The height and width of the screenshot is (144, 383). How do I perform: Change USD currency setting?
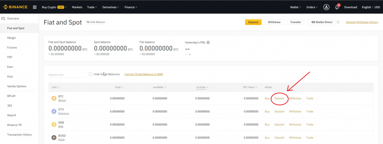click(377, 7)
